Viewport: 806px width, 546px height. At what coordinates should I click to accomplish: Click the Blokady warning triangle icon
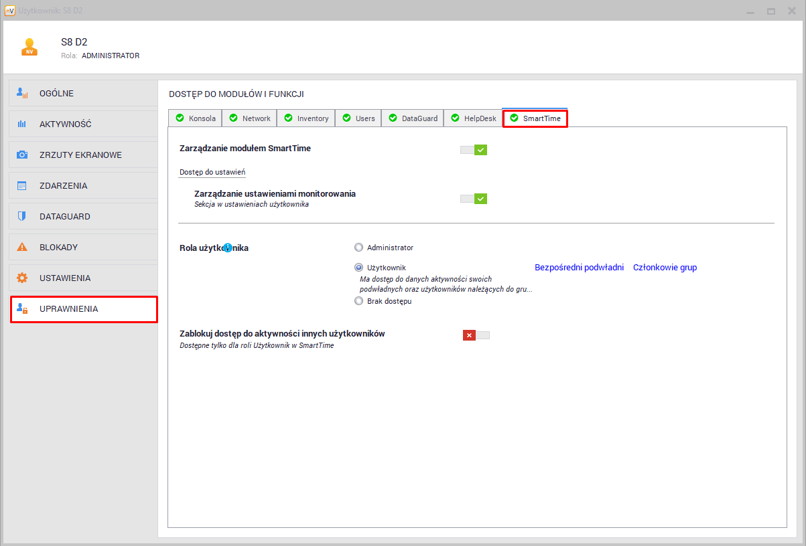[22, 248]
